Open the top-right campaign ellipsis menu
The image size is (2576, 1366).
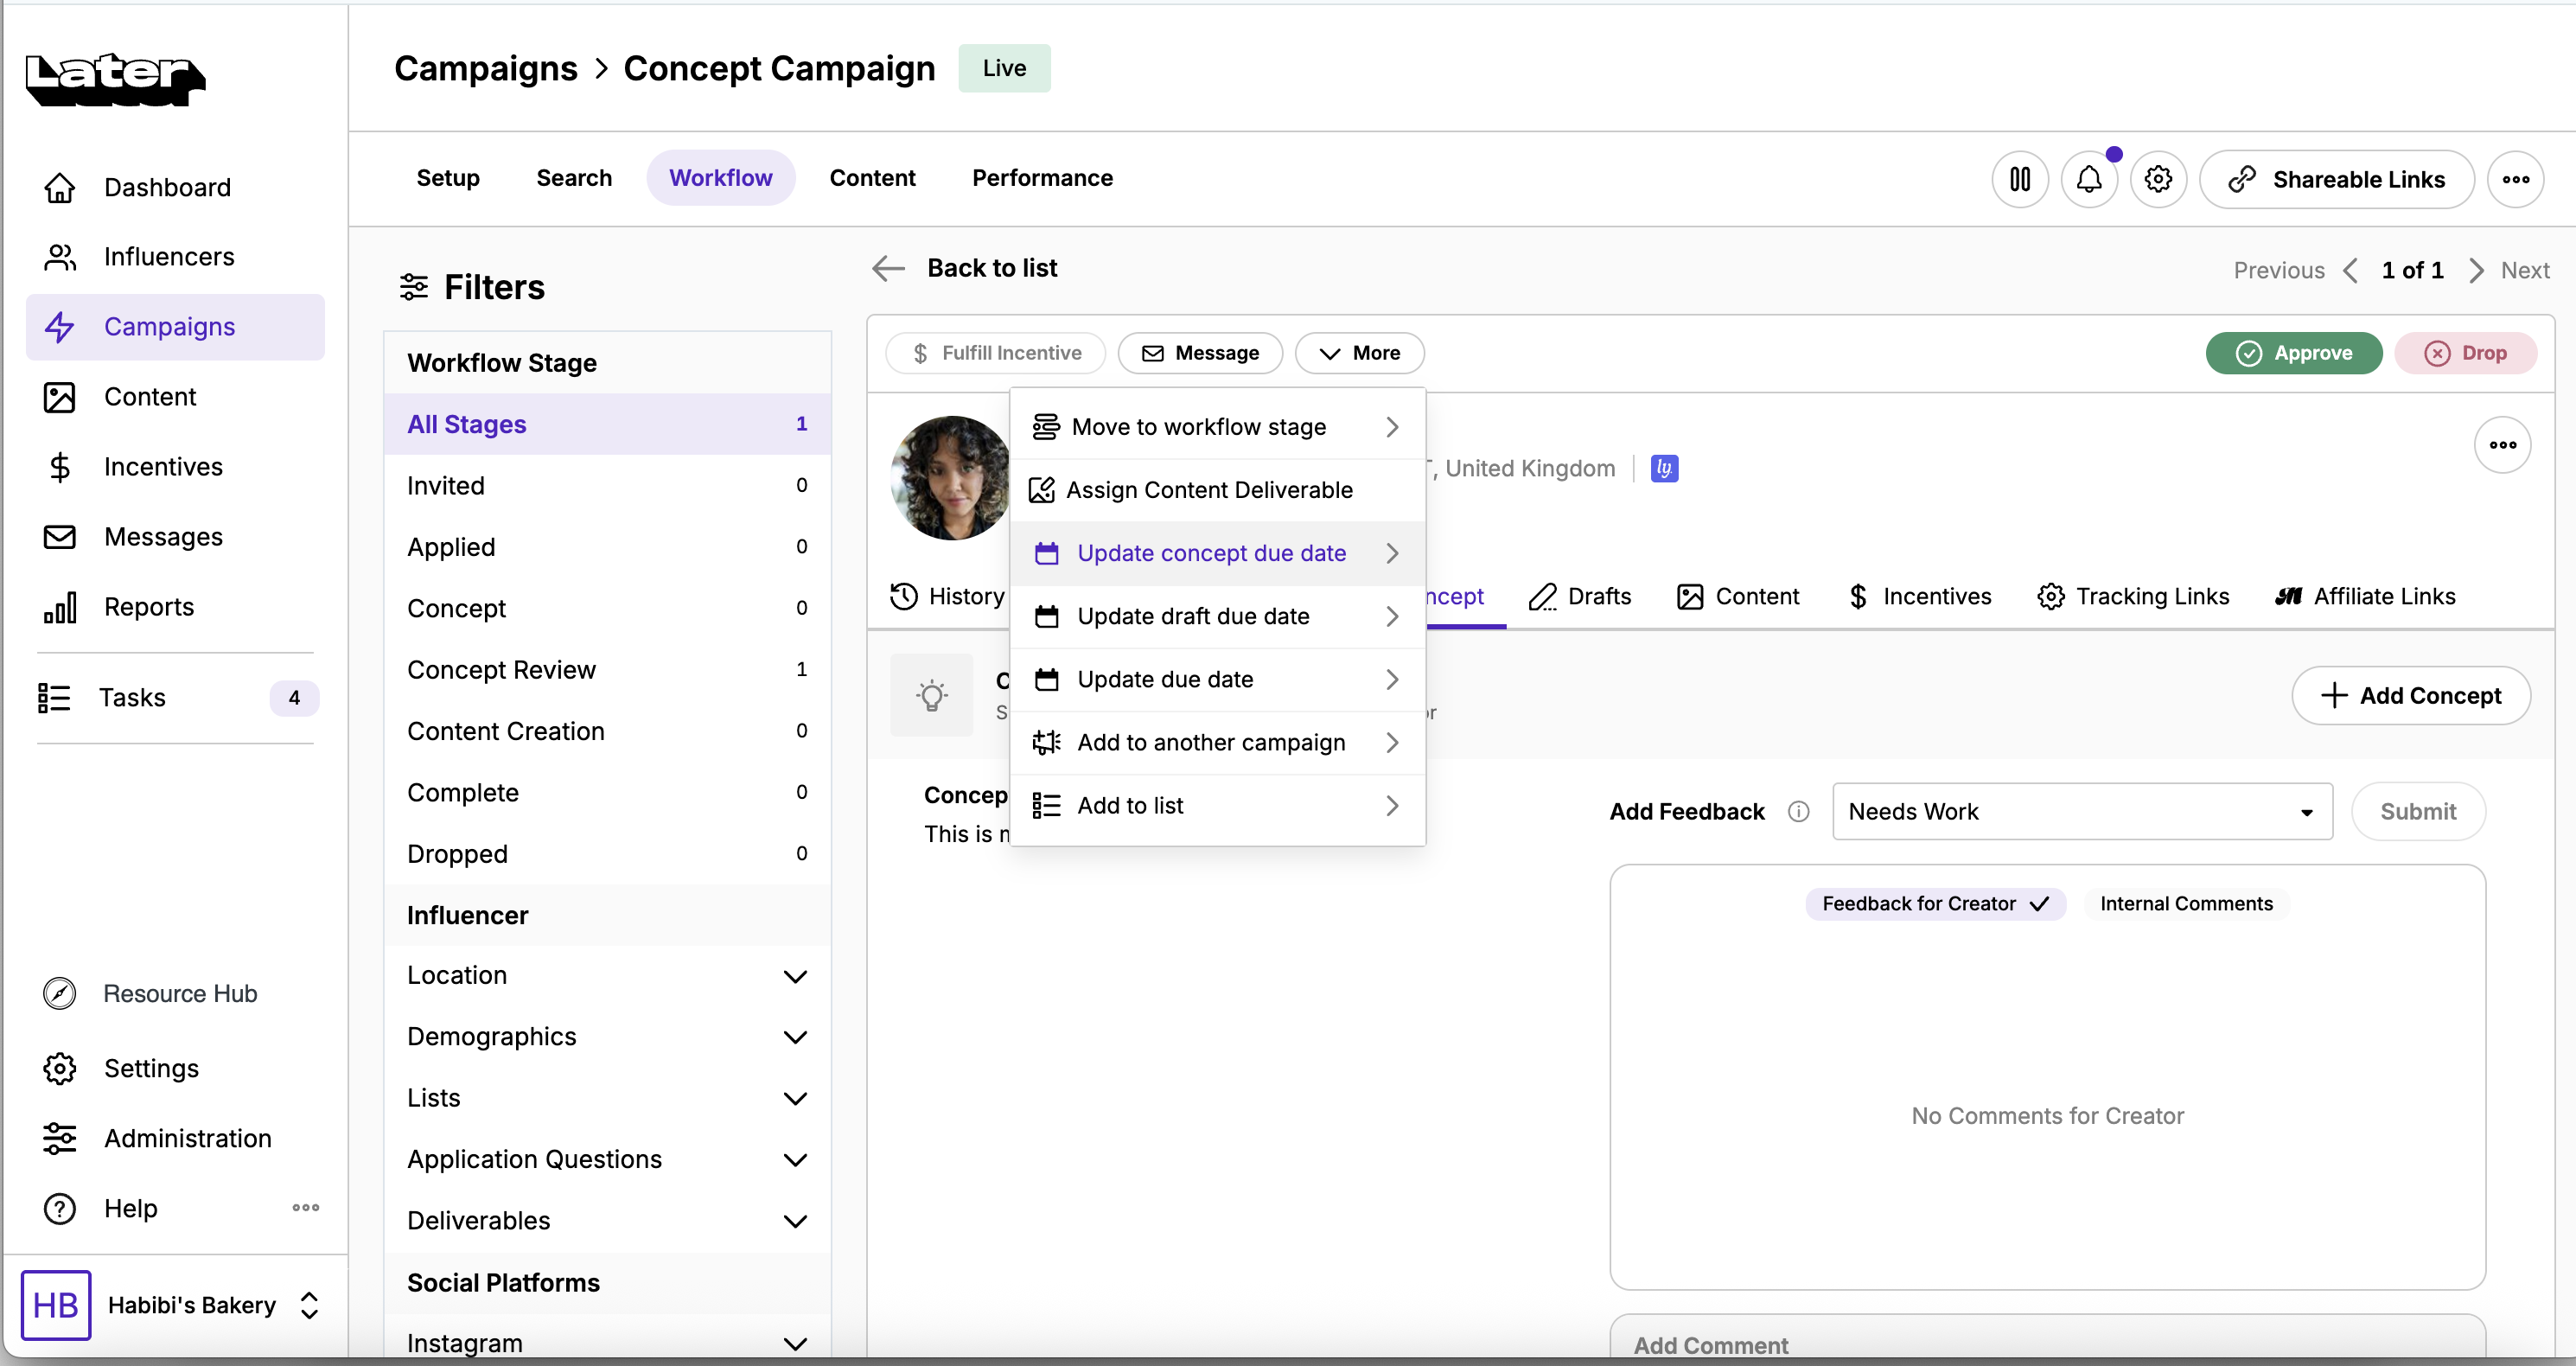pos(2516,179)
